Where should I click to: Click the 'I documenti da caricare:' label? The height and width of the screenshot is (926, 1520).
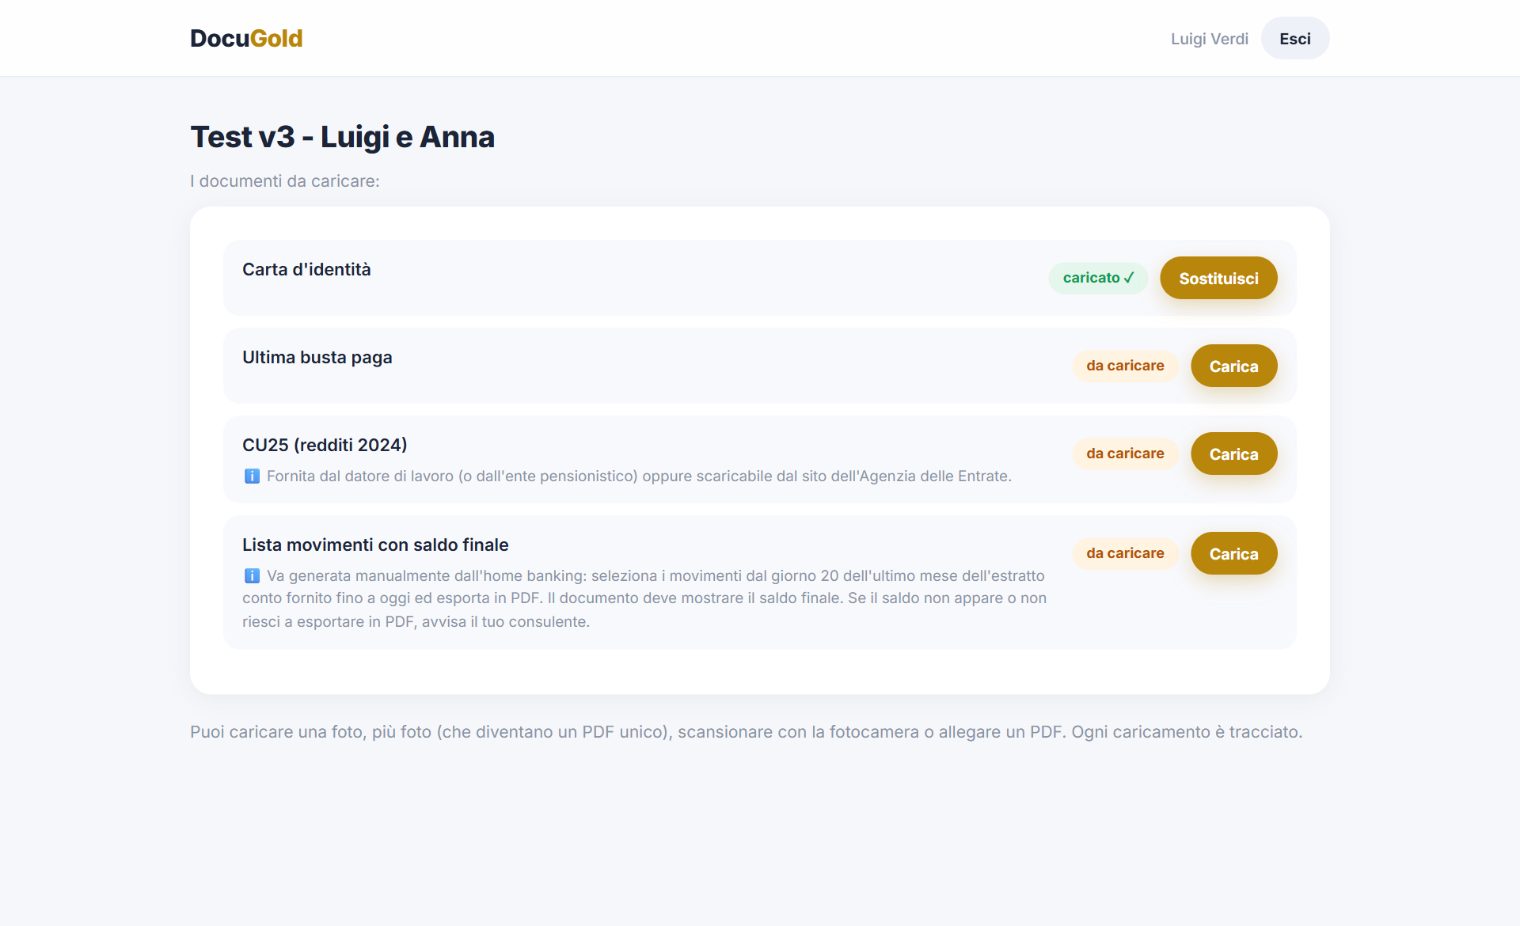(x=285, y=181)
